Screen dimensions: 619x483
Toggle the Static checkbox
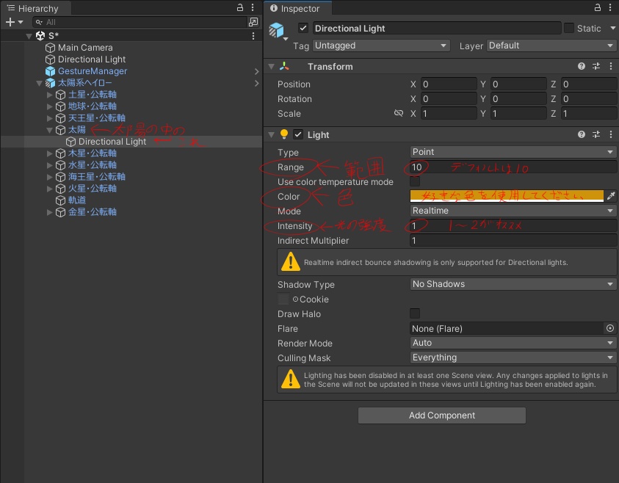point(569,28)
